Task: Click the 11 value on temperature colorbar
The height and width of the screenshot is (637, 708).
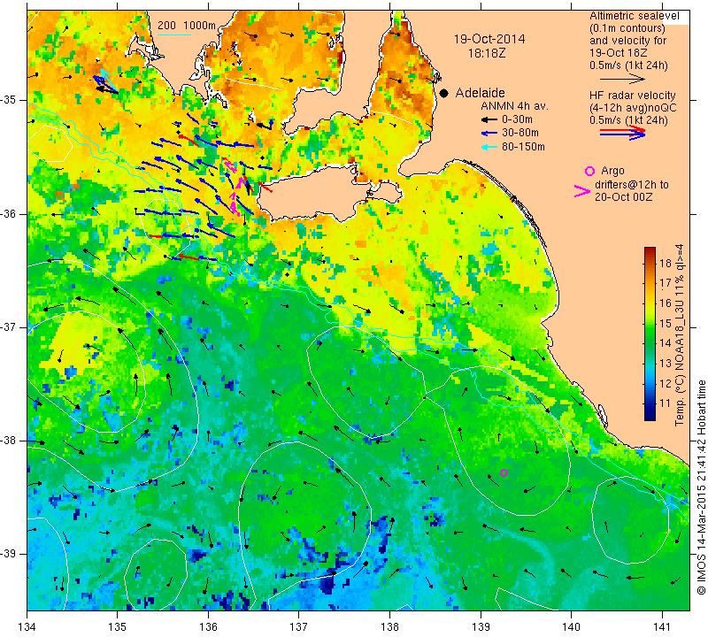Action: coord(666,403)
